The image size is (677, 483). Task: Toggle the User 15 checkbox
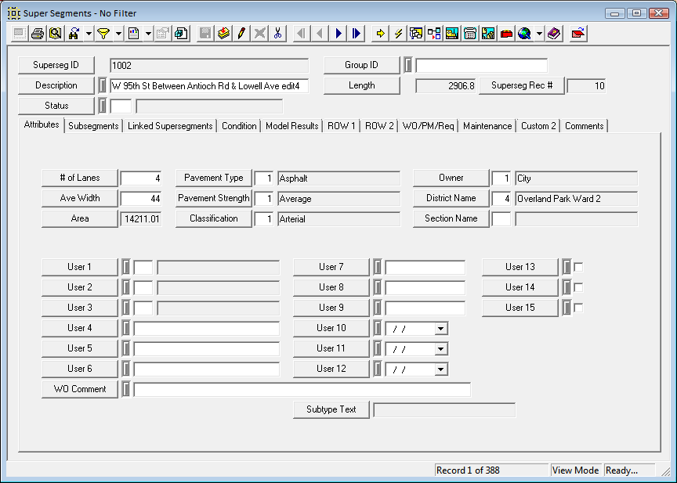point(578,308)
